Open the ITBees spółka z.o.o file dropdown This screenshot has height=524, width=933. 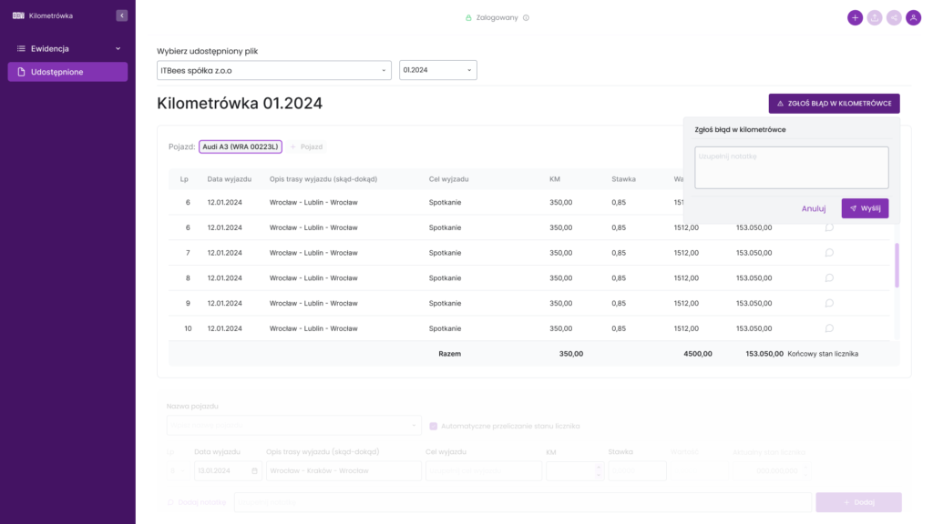273,70
